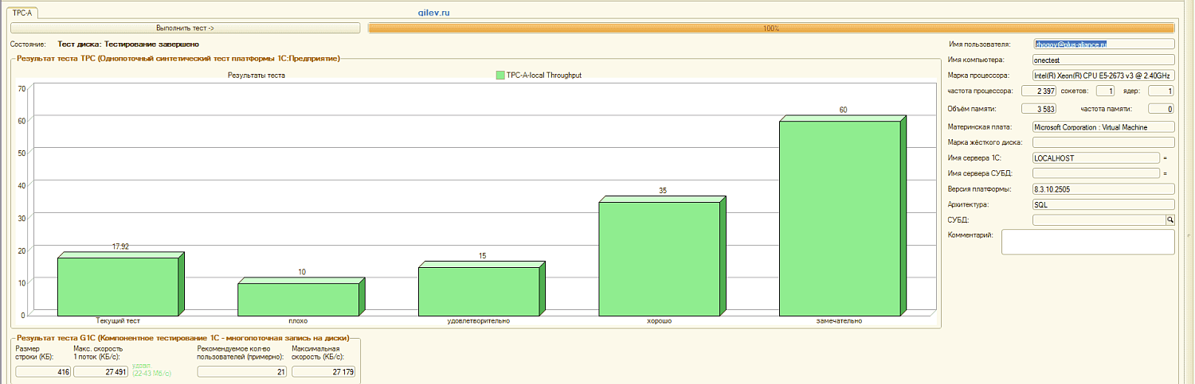
Task: Click the Материнская плата field
Action: pos(1103,126)
